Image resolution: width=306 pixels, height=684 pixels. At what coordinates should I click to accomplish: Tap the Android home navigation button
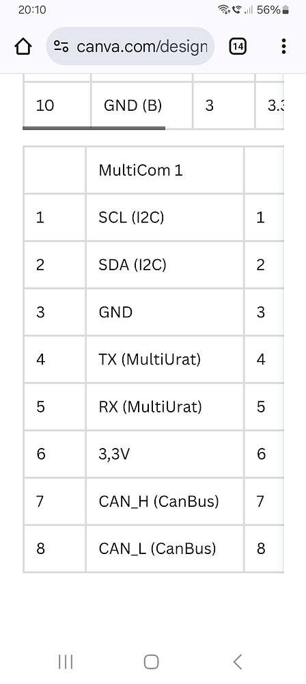click(151, 661)
